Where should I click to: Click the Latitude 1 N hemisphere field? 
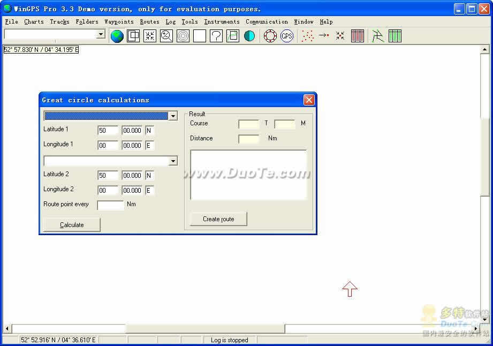(x=150, y=131)
